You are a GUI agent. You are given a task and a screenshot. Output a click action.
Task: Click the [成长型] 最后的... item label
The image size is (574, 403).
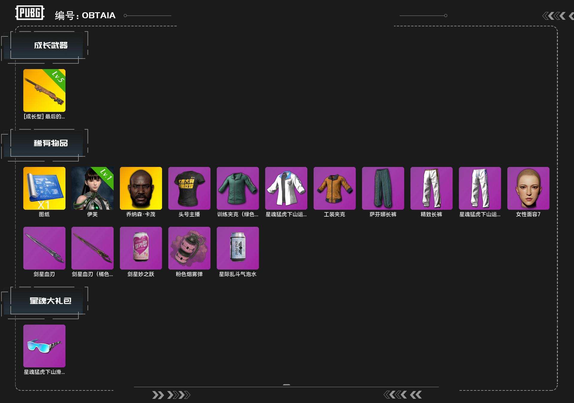[44, 116]
